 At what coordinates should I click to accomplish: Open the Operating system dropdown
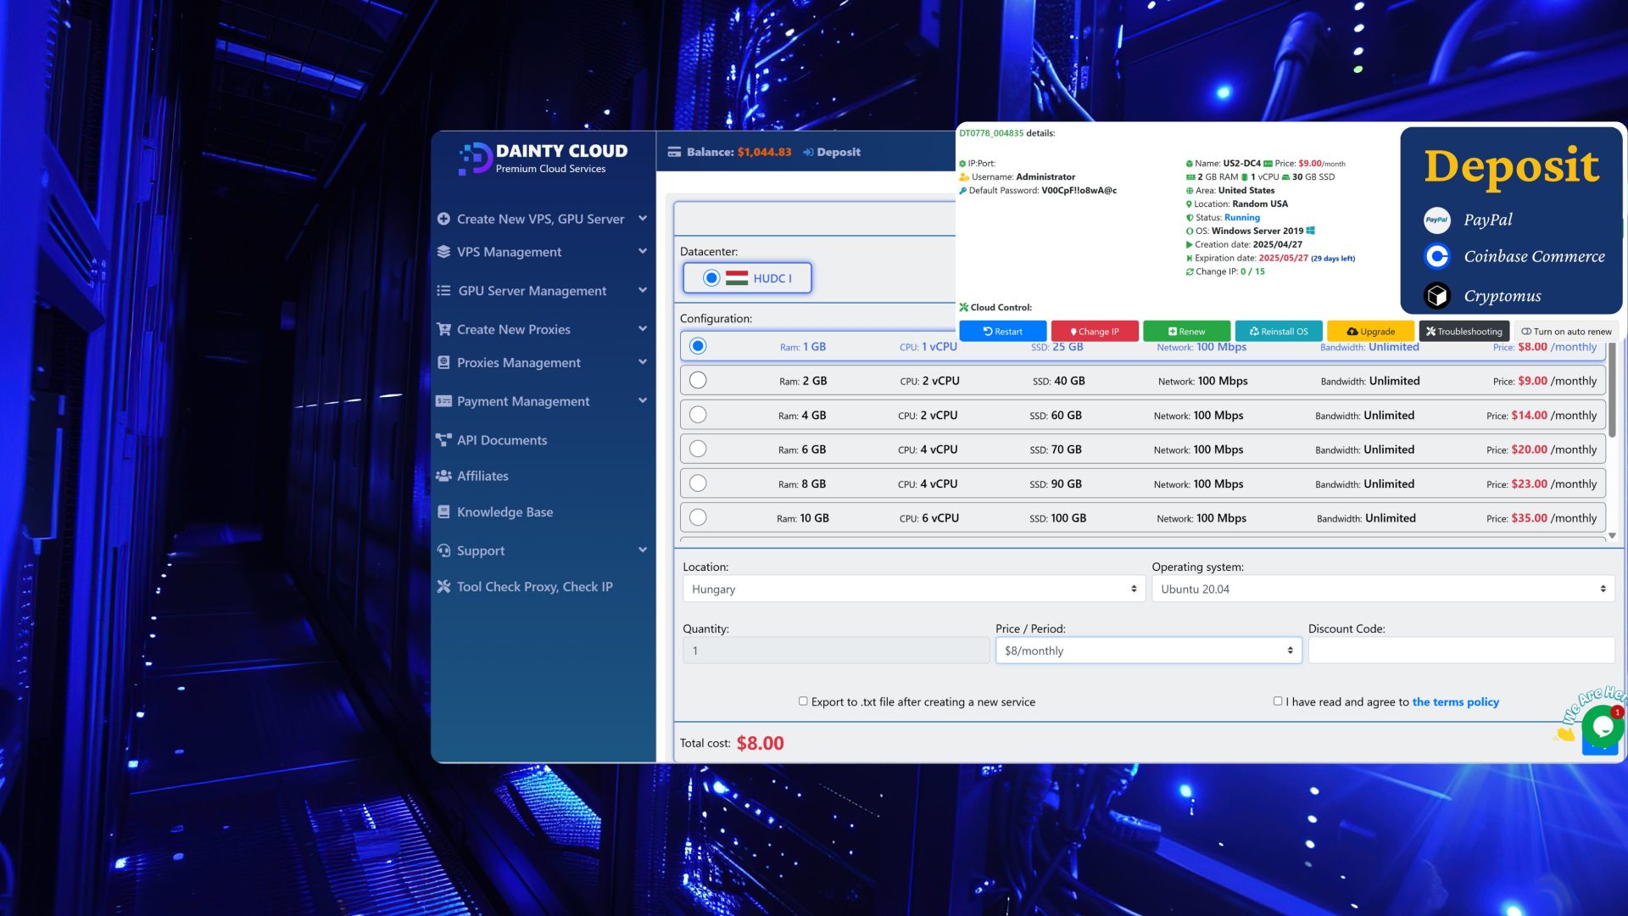1383,589
